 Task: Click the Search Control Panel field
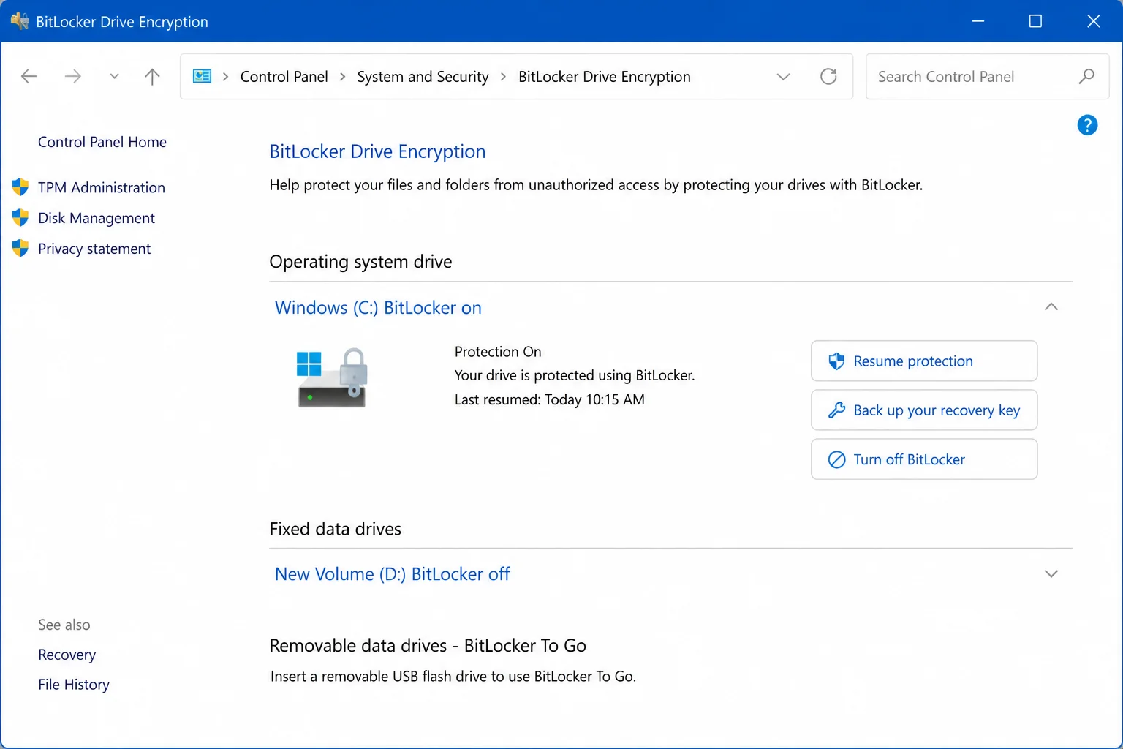(x=987, y=76)
